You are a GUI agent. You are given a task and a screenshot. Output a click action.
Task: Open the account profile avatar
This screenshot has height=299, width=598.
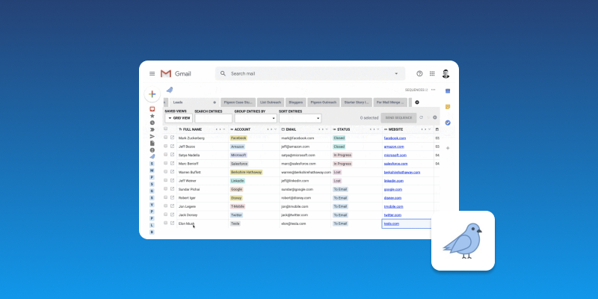446,73
